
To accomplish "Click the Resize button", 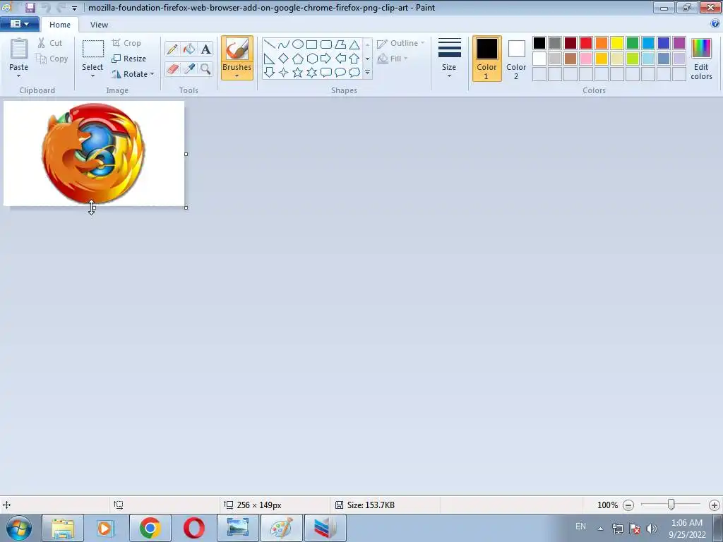I will click(x=129, y=59).
